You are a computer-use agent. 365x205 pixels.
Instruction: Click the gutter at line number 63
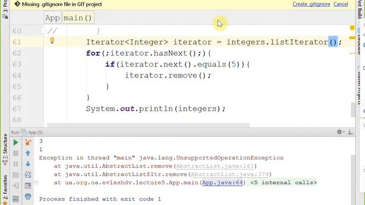pos(17,64)
